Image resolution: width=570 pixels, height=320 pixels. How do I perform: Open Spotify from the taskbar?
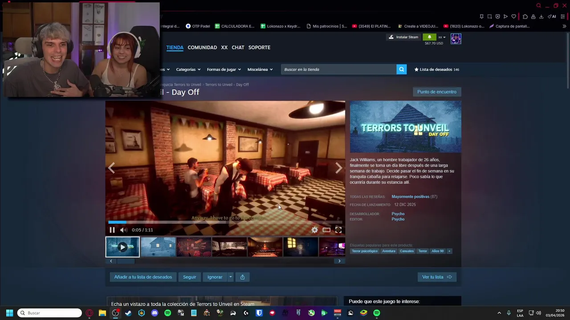(x=167, y=313)
